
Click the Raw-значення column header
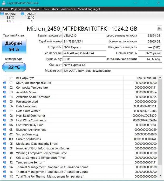[x=140, y=78]
